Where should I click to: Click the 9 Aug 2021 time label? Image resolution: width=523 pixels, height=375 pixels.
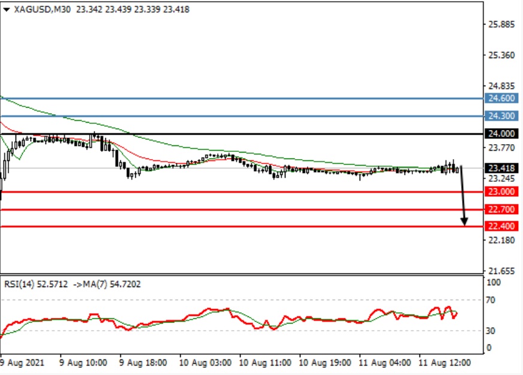point(22,362)
